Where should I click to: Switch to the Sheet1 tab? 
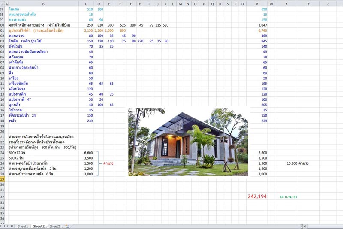[23, 226]
